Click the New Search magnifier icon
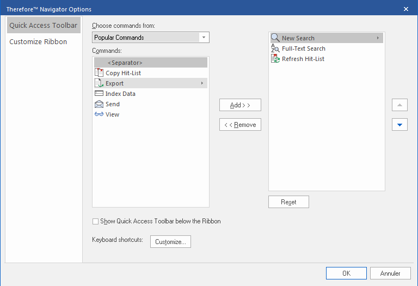Viewport: 418px width, 286px height. coord(275,38)
